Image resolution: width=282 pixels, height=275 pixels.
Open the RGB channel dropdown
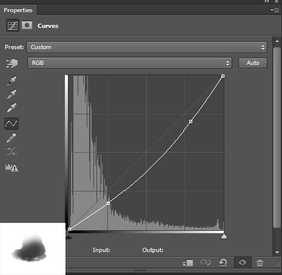[130, 63]
